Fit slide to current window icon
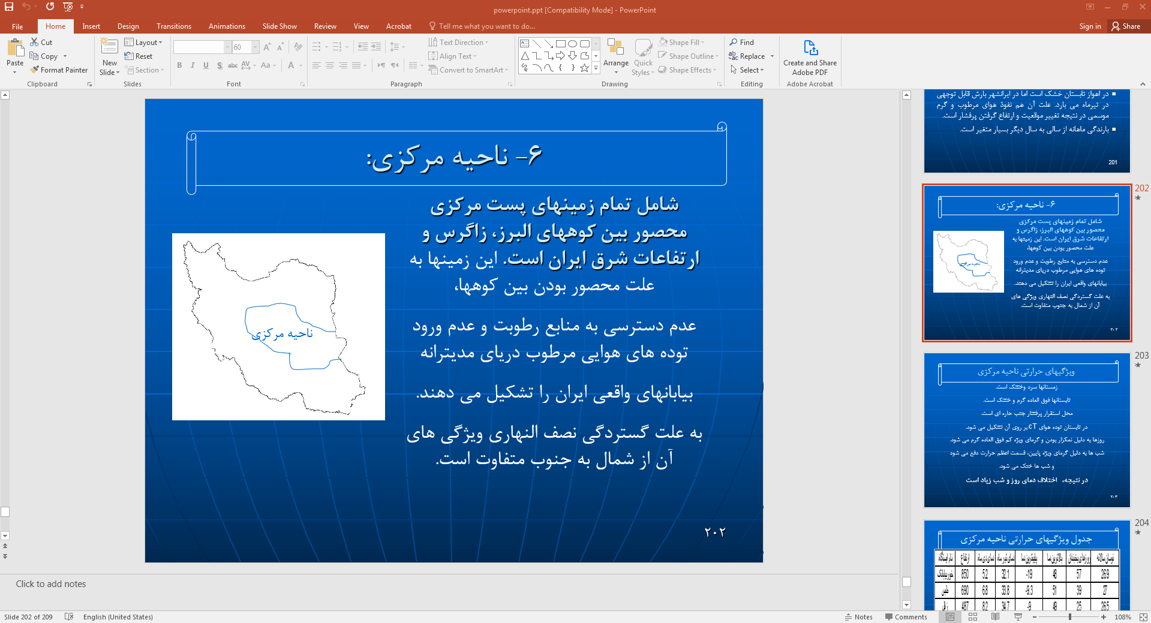Screen dimensions: 1151x623 coord(1143,616)
